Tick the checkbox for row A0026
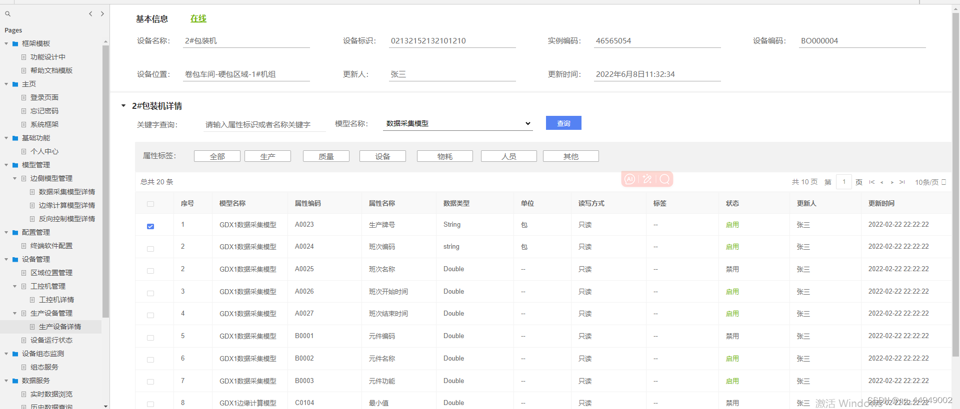 150,293
